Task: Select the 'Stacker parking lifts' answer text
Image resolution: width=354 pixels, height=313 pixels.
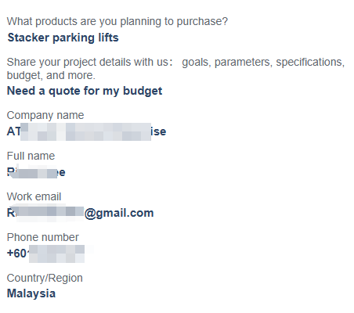Action: coord(63,38)
